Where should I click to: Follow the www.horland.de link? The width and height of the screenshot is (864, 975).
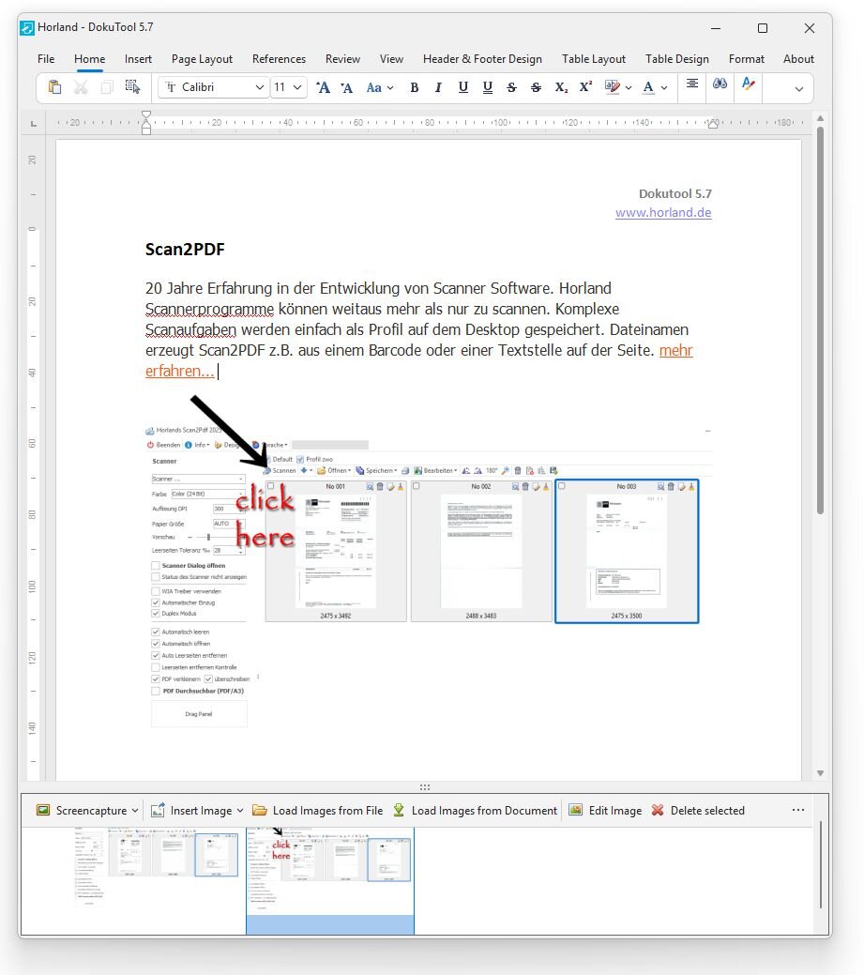(663, 213)
